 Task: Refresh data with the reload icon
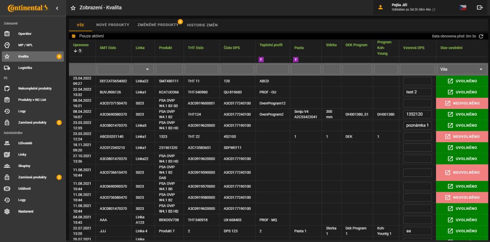click(481, 36)
